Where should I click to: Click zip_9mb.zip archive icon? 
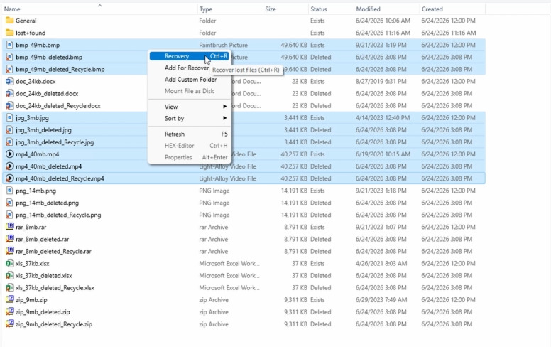tap(9, 300)
